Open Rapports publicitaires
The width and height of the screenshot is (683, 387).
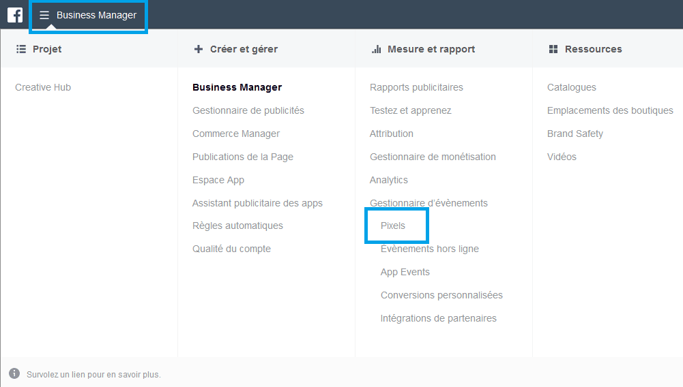(416, 87)
